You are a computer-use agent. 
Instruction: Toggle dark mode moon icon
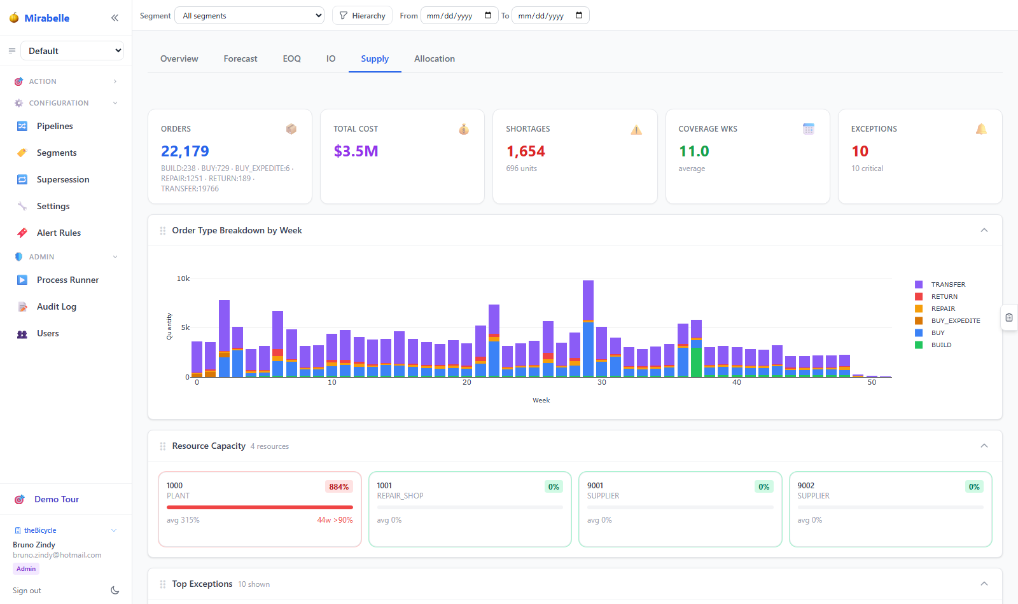115,590
